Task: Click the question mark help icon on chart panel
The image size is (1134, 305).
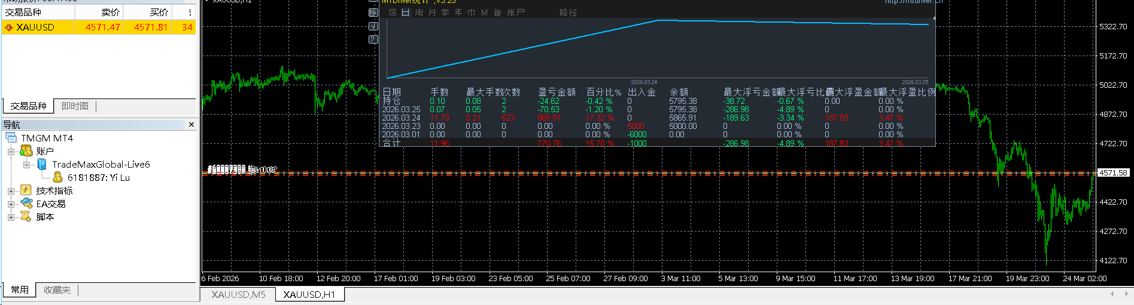Action: pyautogui.click(x=373, y=39)
